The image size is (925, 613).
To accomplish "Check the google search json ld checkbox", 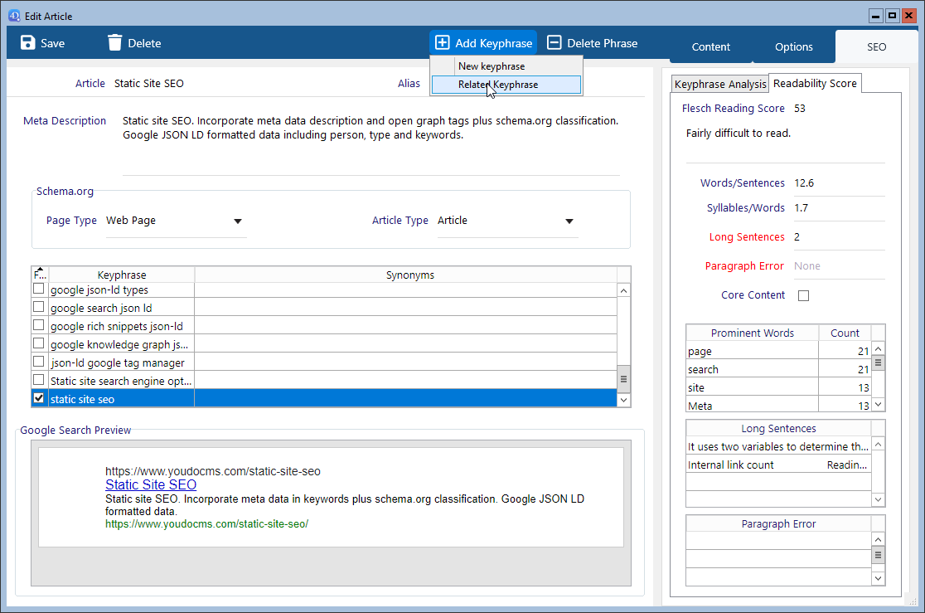I will [39, 308].
